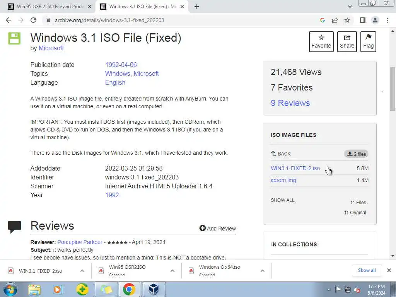Click the Share button
Viewport: 396px width, 297px height.
pyautogui.click(x=347, y=42)
